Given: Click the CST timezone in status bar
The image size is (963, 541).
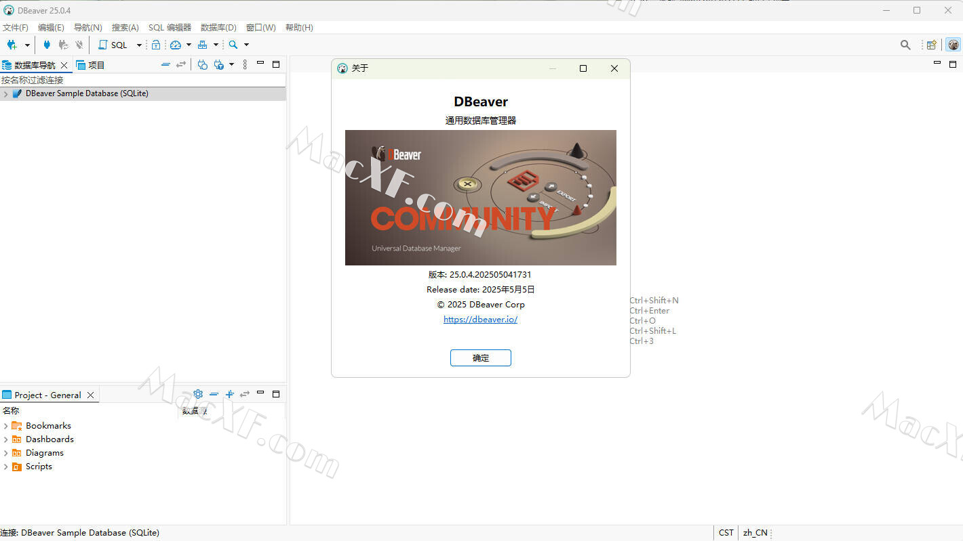Looking at the screenshot, I should [x=726, y=533].
